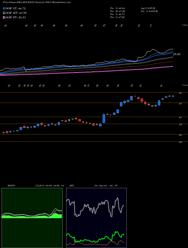
Task: Click the 39 price axis label
Action: [x=180, y=125]
